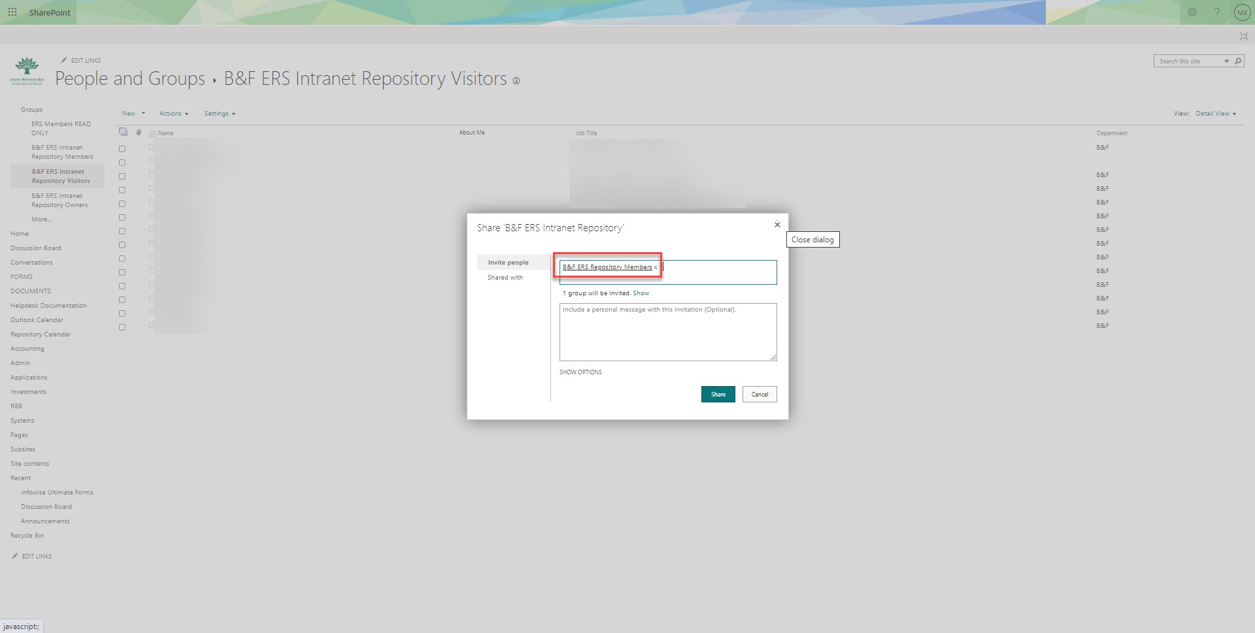Click the Edit Links pencil icon
Viewport: 1255px width, 633px height.
click(63, 60)
